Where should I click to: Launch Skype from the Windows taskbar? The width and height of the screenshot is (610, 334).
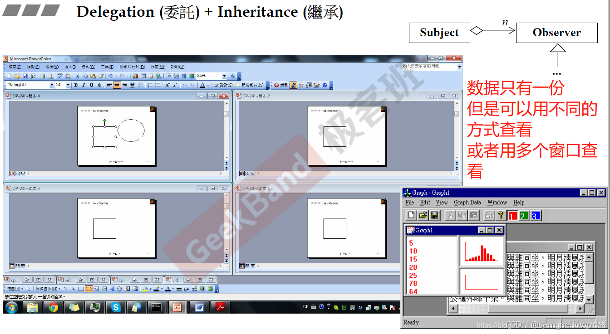[116, 307]
